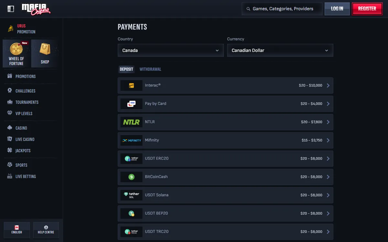The height and width of the screenshot is (242, 388).
Task: Expand USDT BEP20 row chevron
Action: 328,213
